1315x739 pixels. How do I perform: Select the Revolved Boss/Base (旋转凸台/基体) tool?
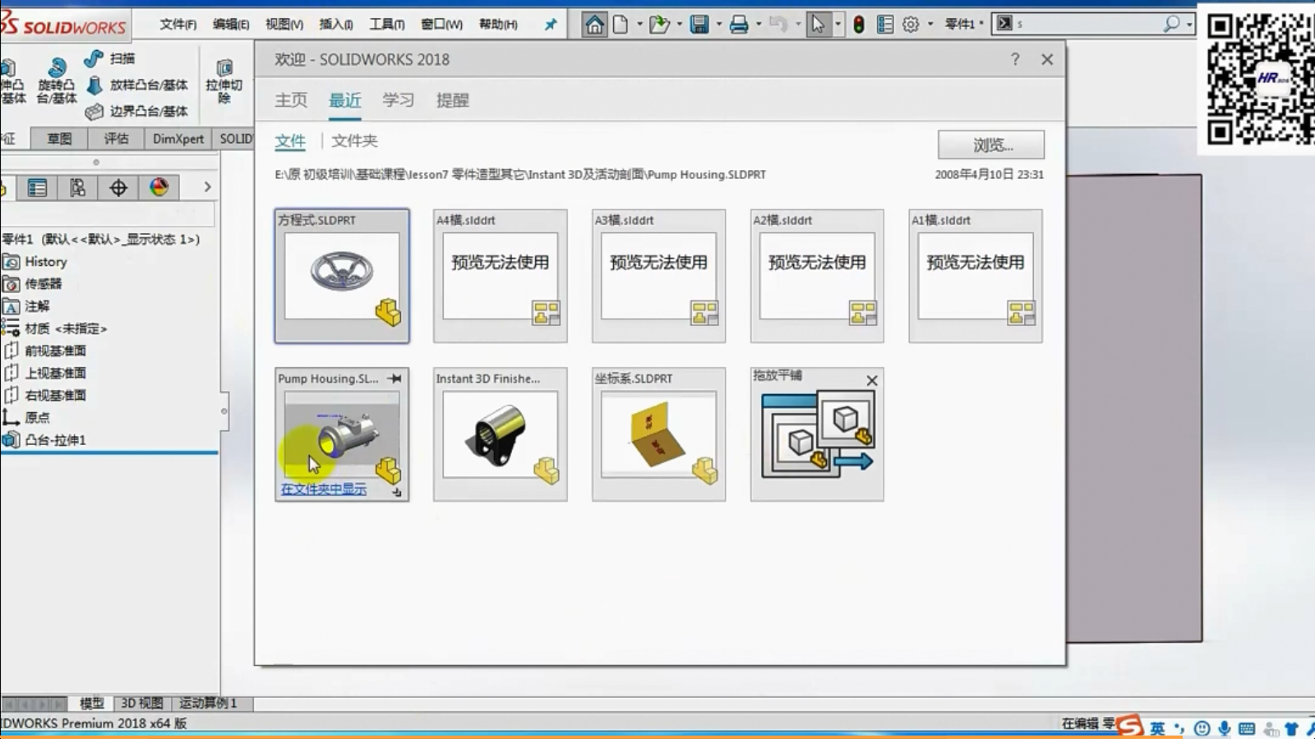pyautogui.click(x=56, y=80)
